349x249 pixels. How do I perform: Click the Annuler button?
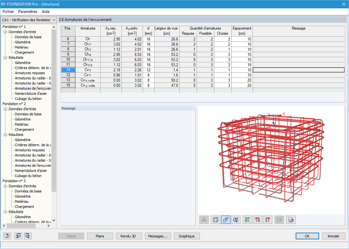click(334, 236)
